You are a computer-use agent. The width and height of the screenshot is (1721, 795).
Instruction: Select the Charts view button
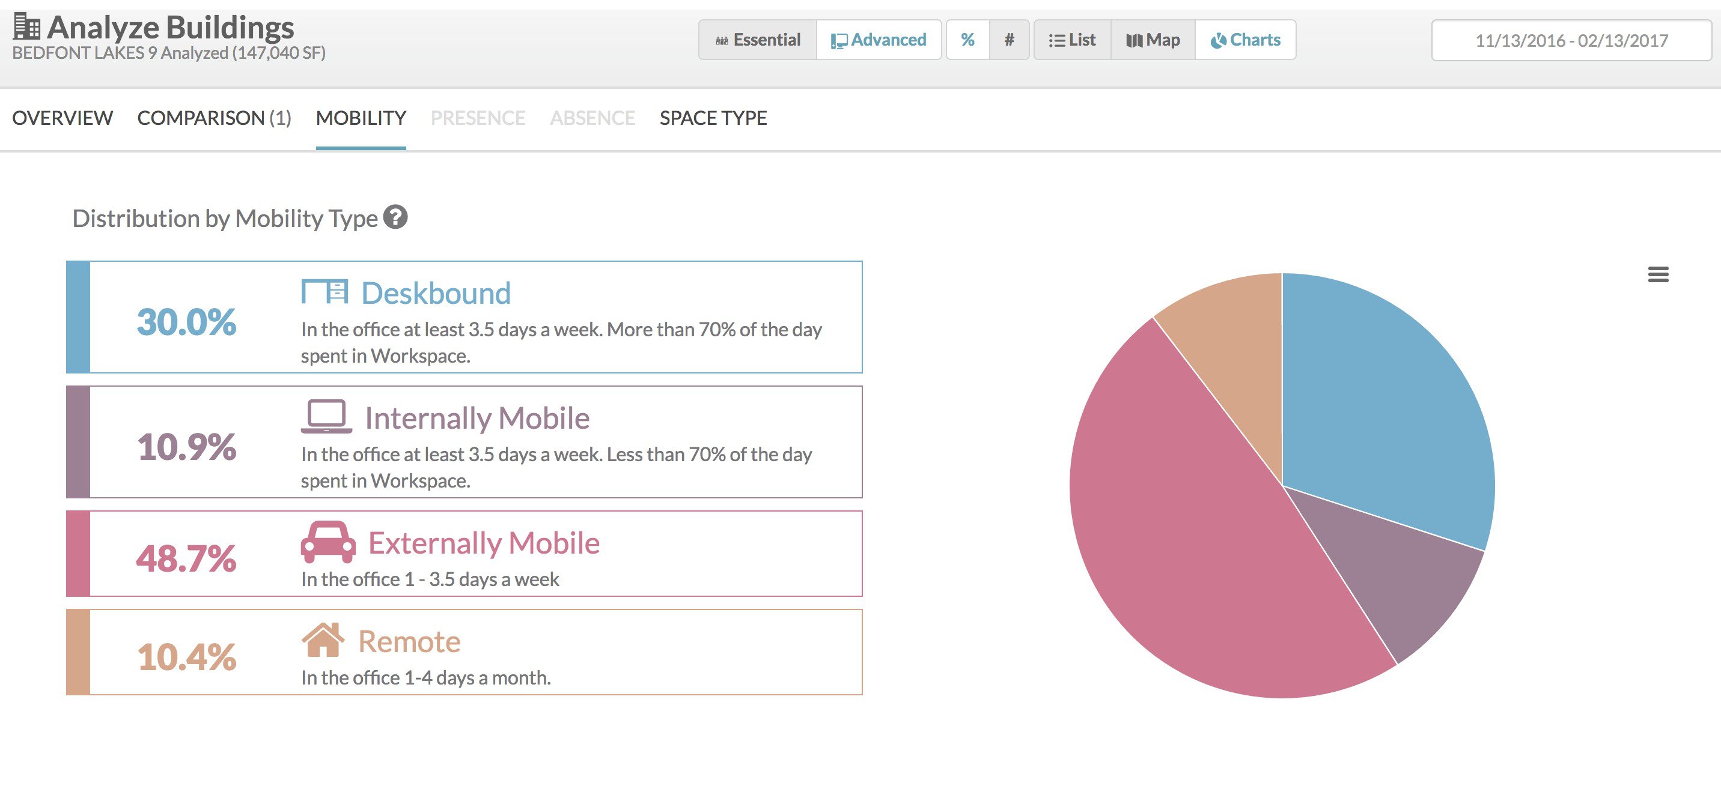point(1245,40)
